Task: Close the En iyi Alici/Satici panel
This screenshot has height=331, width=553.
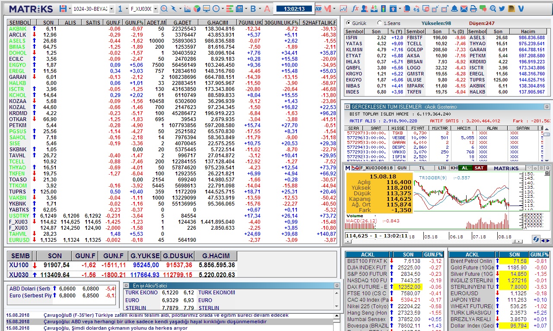Action: tap(337, 285)
